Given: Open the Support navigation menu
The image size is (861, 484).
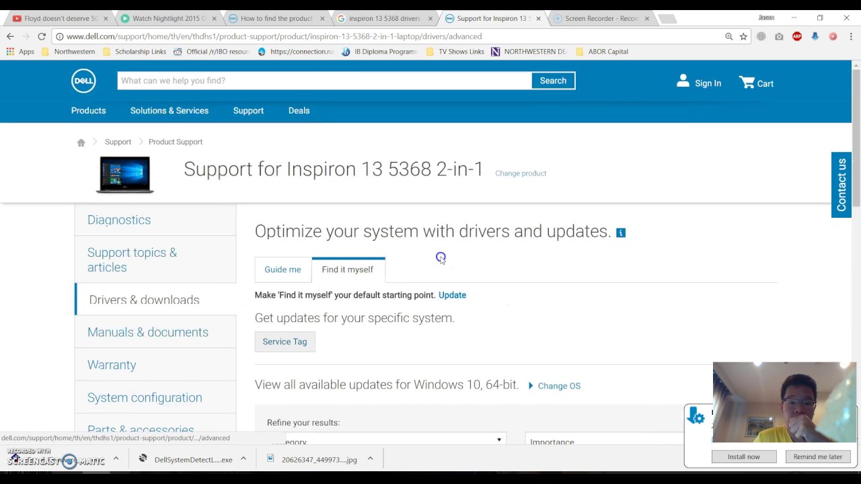Looking at the screenshot, I should (248, 110).
